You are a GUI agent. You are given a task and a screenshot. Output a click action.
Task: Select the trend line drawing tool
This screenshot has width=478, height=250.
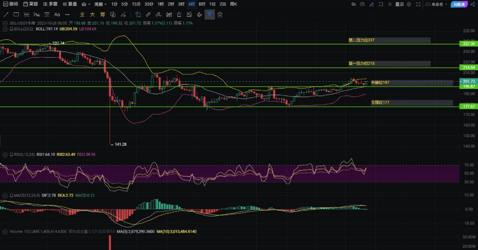pos(6,14)
